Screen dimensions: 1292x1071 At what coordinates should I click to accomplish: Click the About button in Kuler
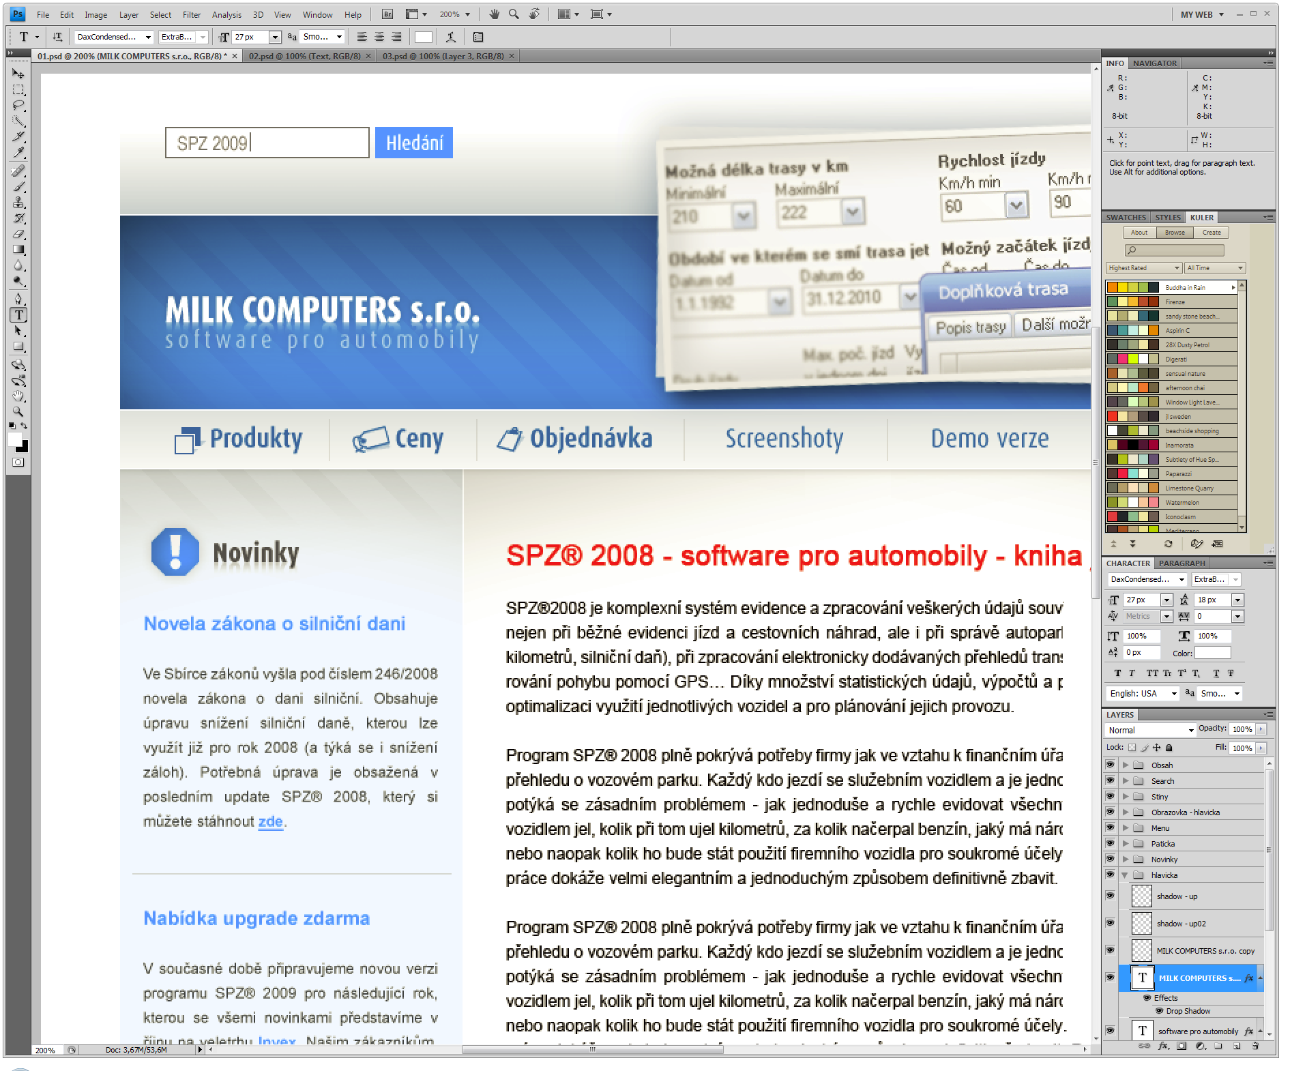click(x=1139, y=233)
